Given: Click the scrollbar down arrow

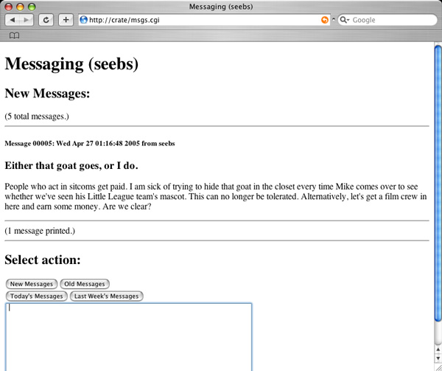Looking at the screenshot, I should (x=437, y=358).
